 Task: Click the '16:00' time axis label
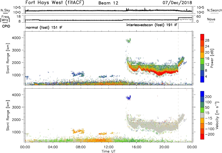(x=136, y=147)
